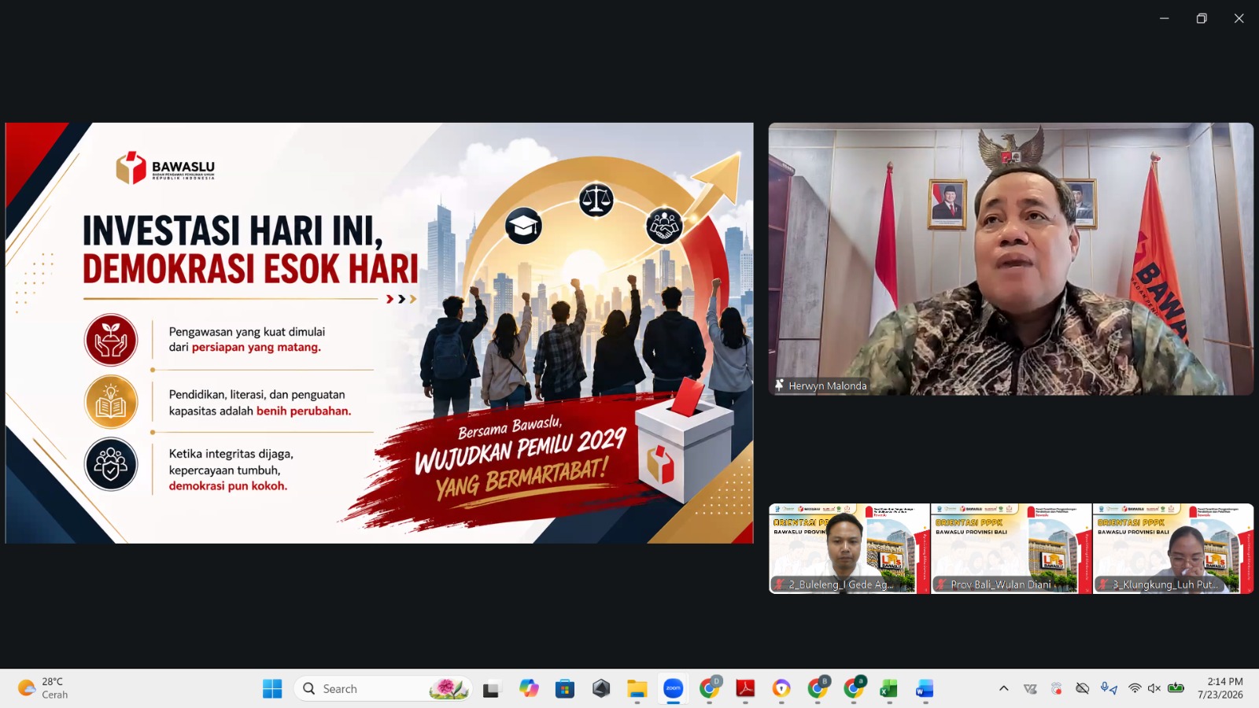This screenshot has height=708, width=1259.
Task: Click the 'DEMOKRASI ESOK HARI' heading text
Action: click(250, 268)
